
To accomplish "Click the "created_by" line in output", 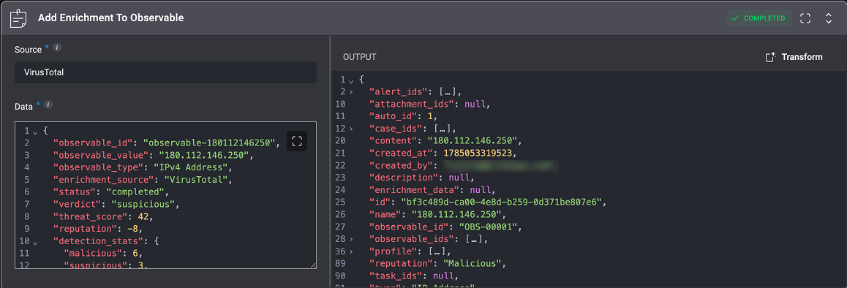I will pyautogui.click(x=464, y=165).
